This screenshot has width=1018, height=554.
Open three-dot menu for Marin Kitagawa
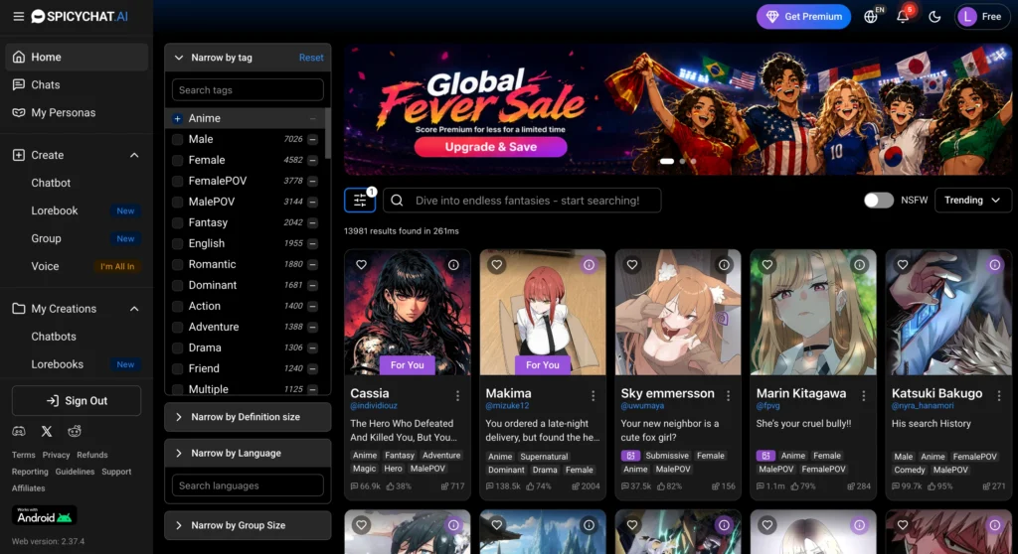(864, 395)
